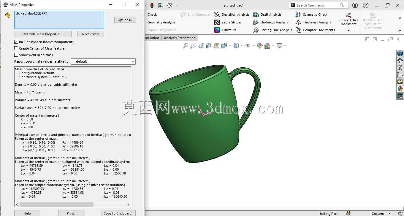The height and width of the screenshot is (216, 404).
Task: Tick Show weld bead mass checkbox
Action: 16,55
